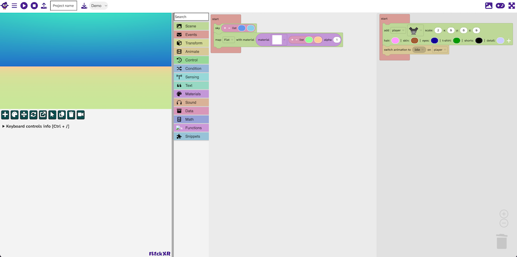Select the rotate tool

(x=33, y=115)
